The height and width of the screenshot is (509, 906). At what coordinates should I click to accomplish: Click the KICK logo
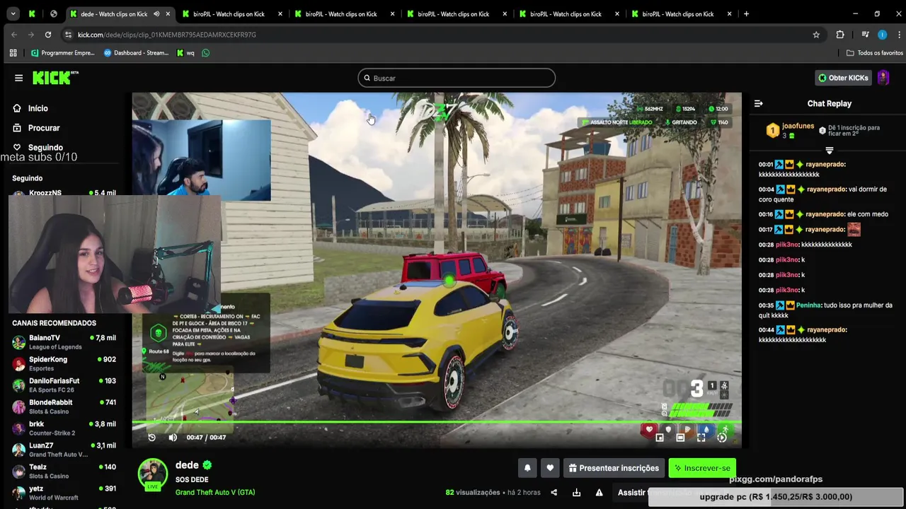pos(56,78)
